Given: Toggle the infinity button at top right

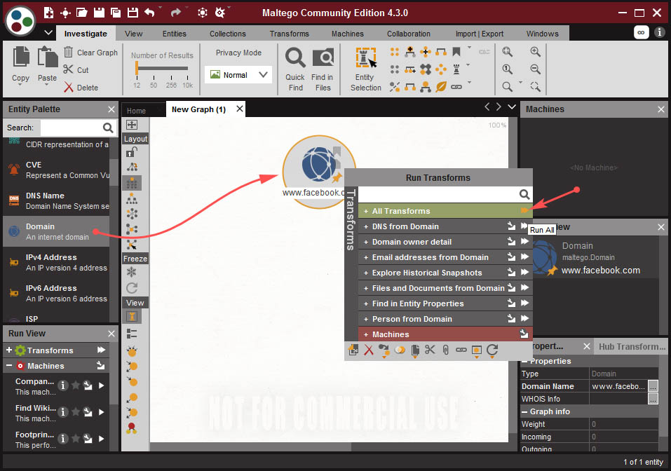Looking at the screenshot, I should tap(641, 32).
